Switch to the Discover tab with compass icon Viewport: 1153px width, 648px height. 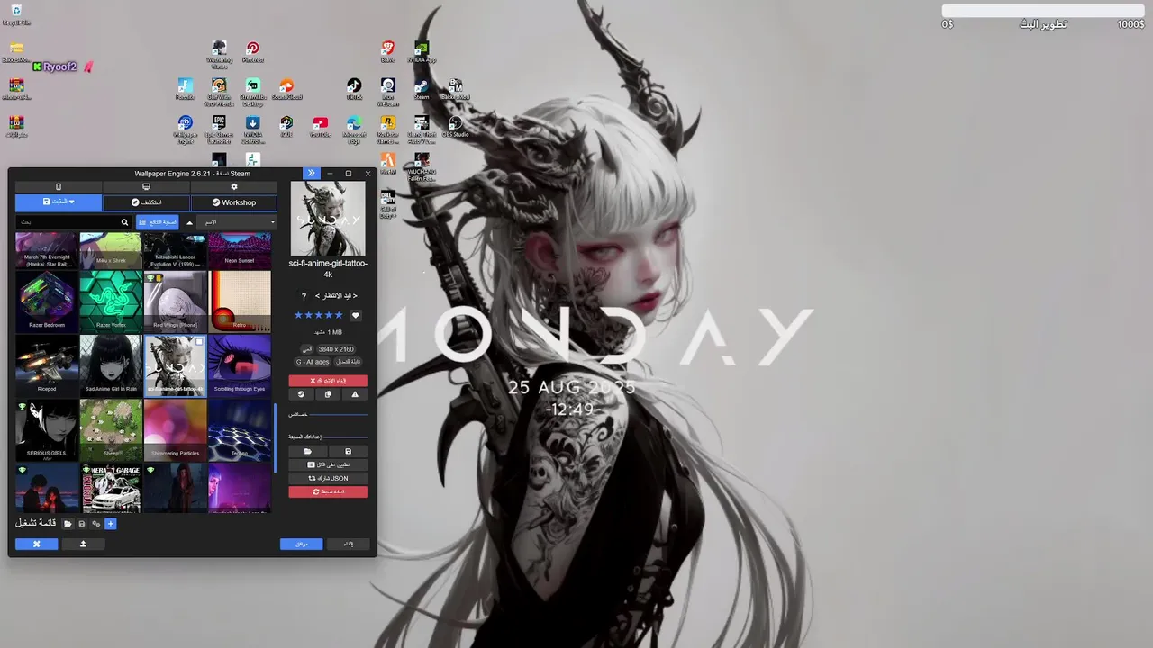(x=146, y=202)
